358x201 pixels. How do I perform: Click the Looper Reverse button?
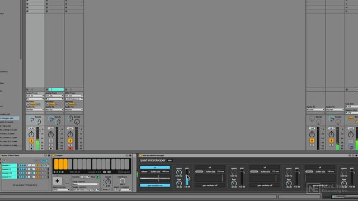click(106, 190)
